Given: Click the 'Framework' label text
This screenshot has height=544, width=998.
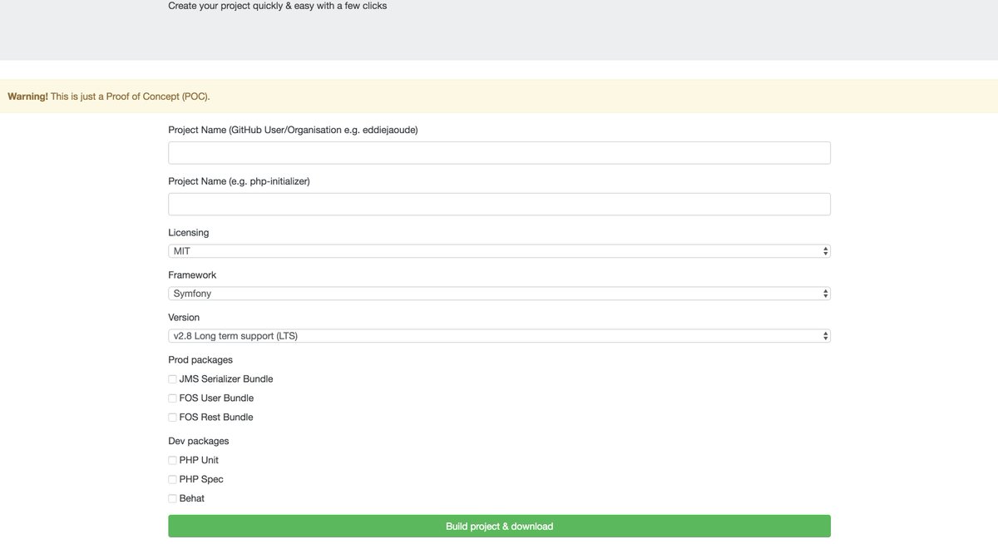Looking at the screenshot, I should [192, 275].
